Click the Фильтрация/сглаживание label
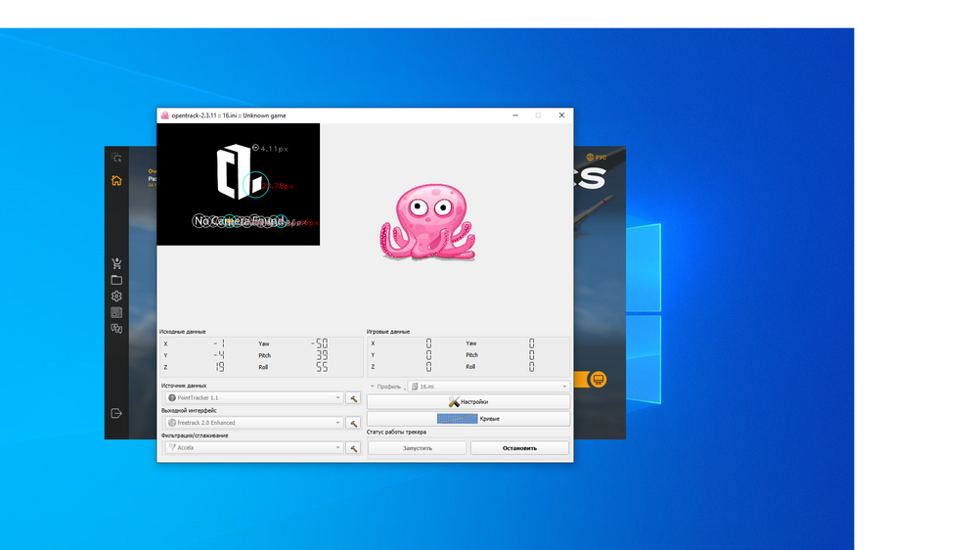The width and height of the screenshot is (978, 550). coord(195,435)
